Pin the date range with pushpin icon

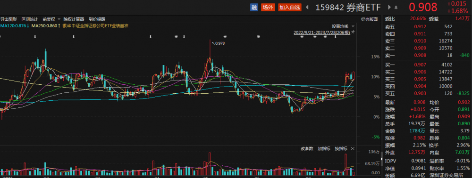coord(354,32)
